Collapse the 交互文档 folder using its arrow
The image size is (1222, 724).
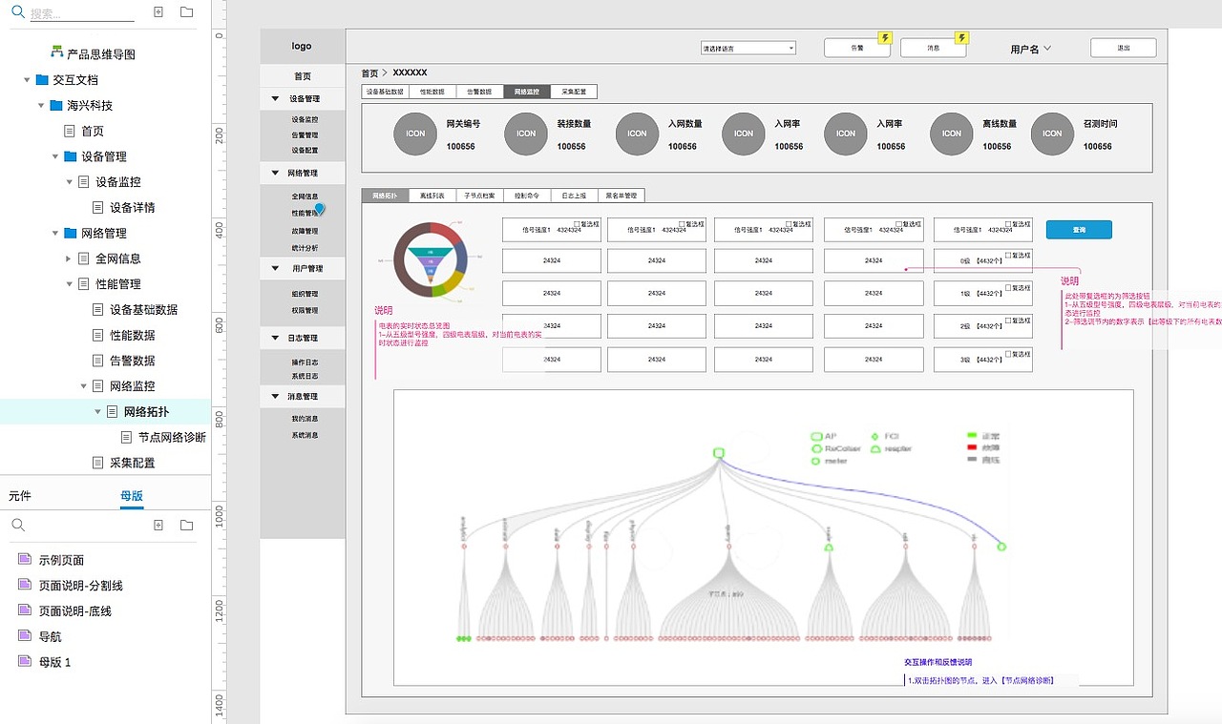[27, 80]
